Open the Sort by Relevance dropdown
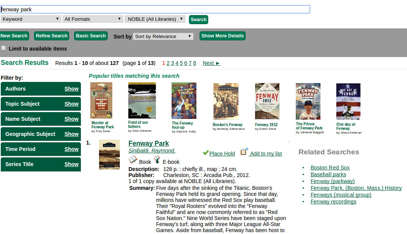Screen dimensions: 407x234 click(163, 36)
